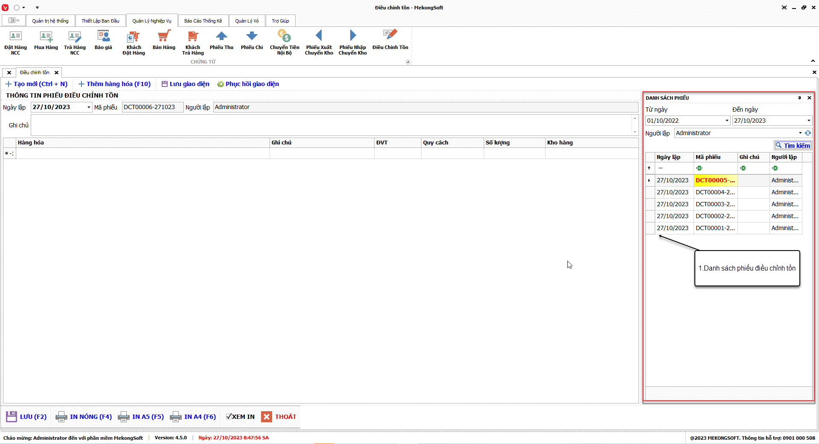
Task: Click the Ghi chú column filter icon in list
Action: (743, 168)
